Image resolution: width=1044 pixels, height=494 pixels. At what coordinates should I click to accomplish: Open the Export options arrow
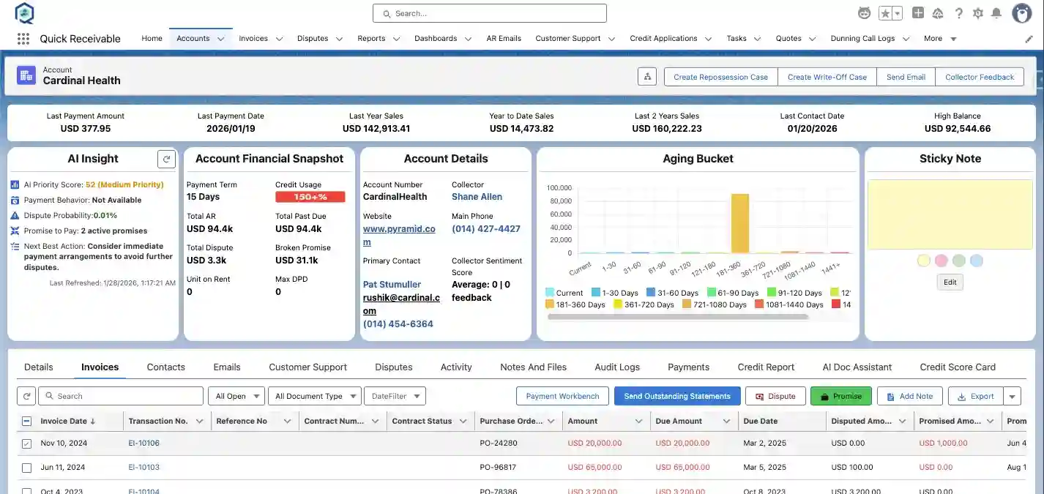(x=1013, y=396)
